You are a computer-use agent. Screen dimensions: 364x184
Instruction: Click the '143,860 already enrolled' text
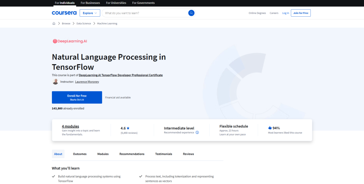68,108
